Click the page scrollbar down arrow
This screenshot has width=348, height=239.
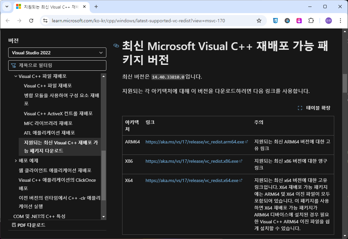click(x=345, y=236)
